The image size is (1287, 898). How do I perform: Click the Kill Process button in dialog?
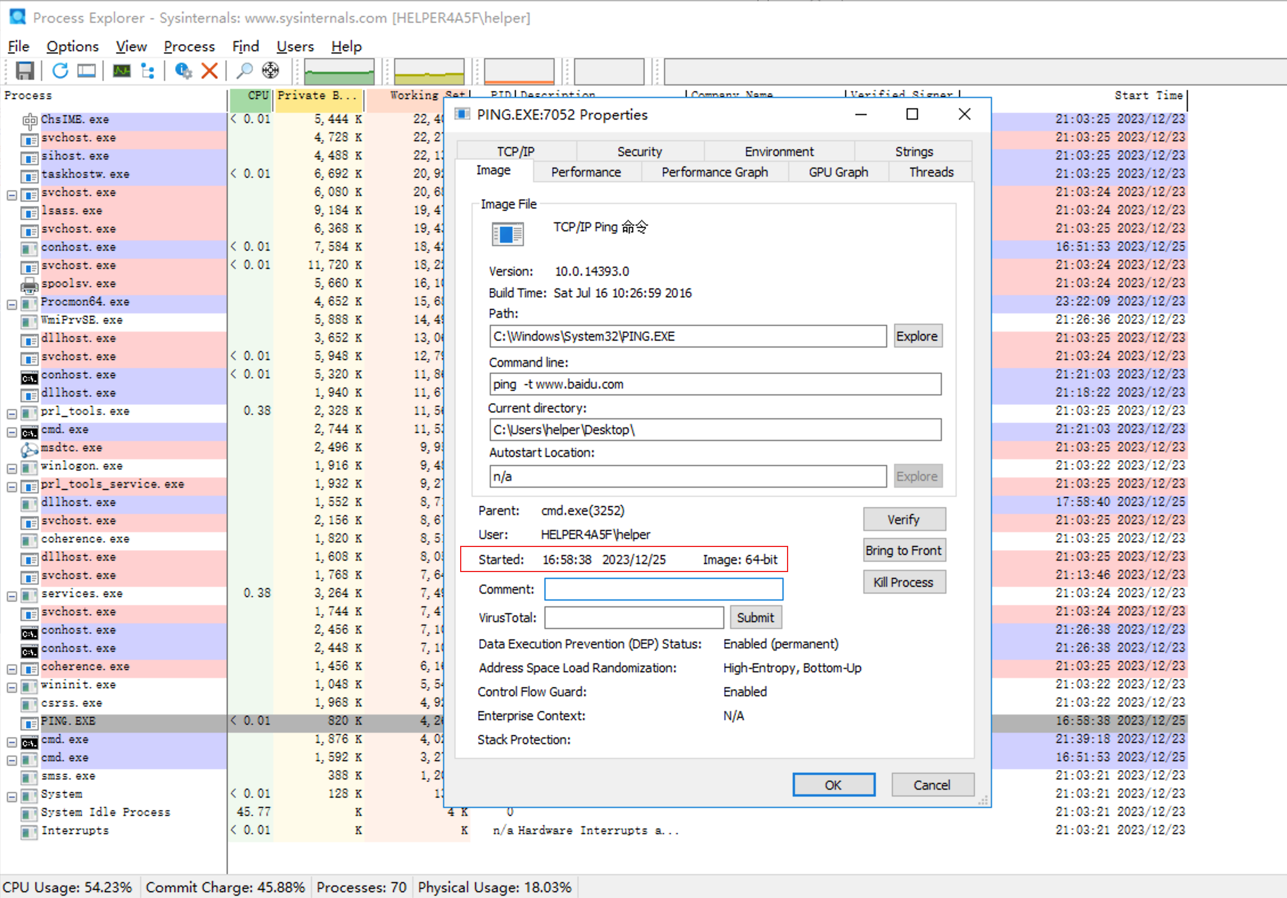904,582
